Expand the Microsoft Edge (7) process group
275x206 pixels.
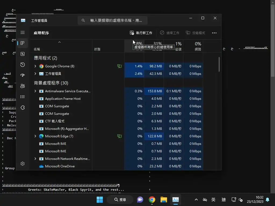pyautogui.click(x=35, y=136)
